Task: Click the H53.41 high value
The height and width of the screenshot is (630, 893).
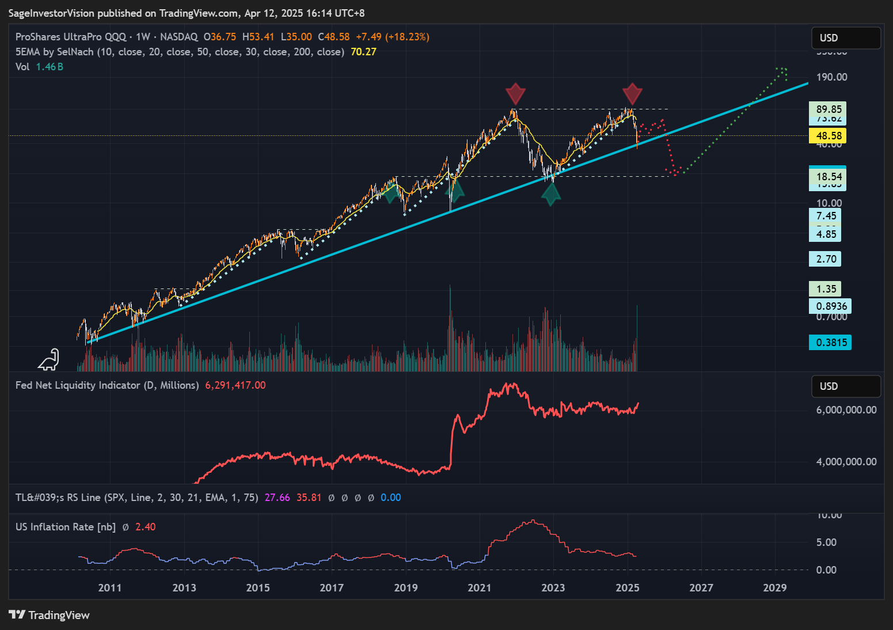Action: click(259, 37)
